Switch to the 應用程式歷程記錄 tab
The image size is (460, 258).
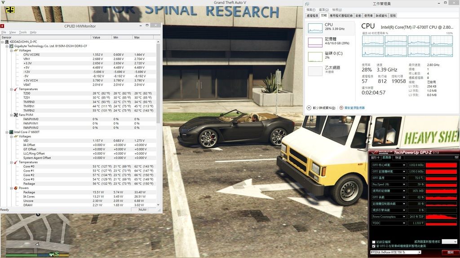(341, 16)
